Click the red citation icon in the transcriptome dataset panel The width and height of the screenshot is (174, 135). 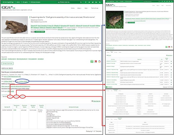pos(169,47)
